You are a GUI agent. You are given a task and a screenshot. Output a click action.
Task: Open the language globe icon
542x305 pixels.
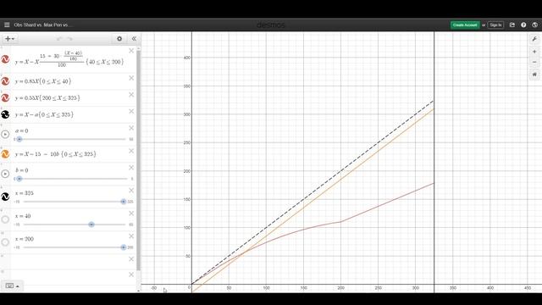click(x=534, y=25)
